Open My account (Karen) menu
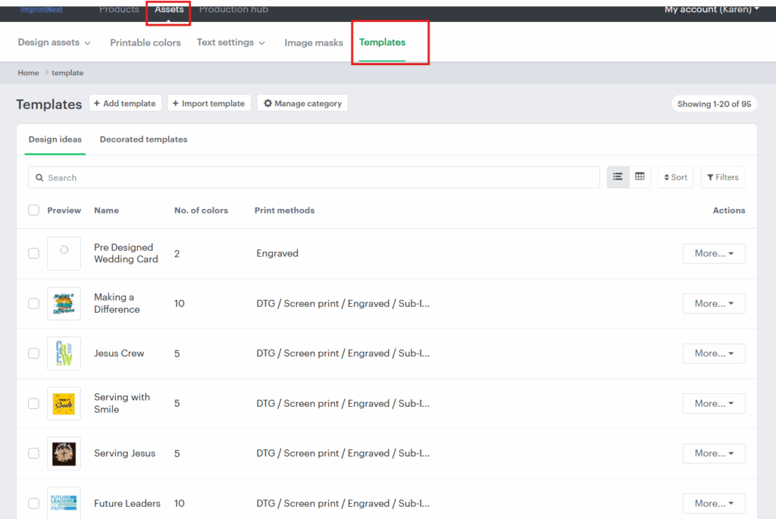The height and width of the screenshot is (519, 776). (x=712, y=10)
